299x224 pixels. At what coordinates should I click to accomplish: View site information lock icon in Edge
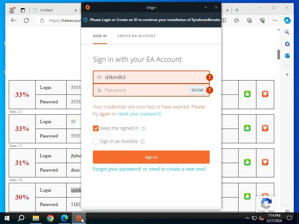[x=42, y=20]
